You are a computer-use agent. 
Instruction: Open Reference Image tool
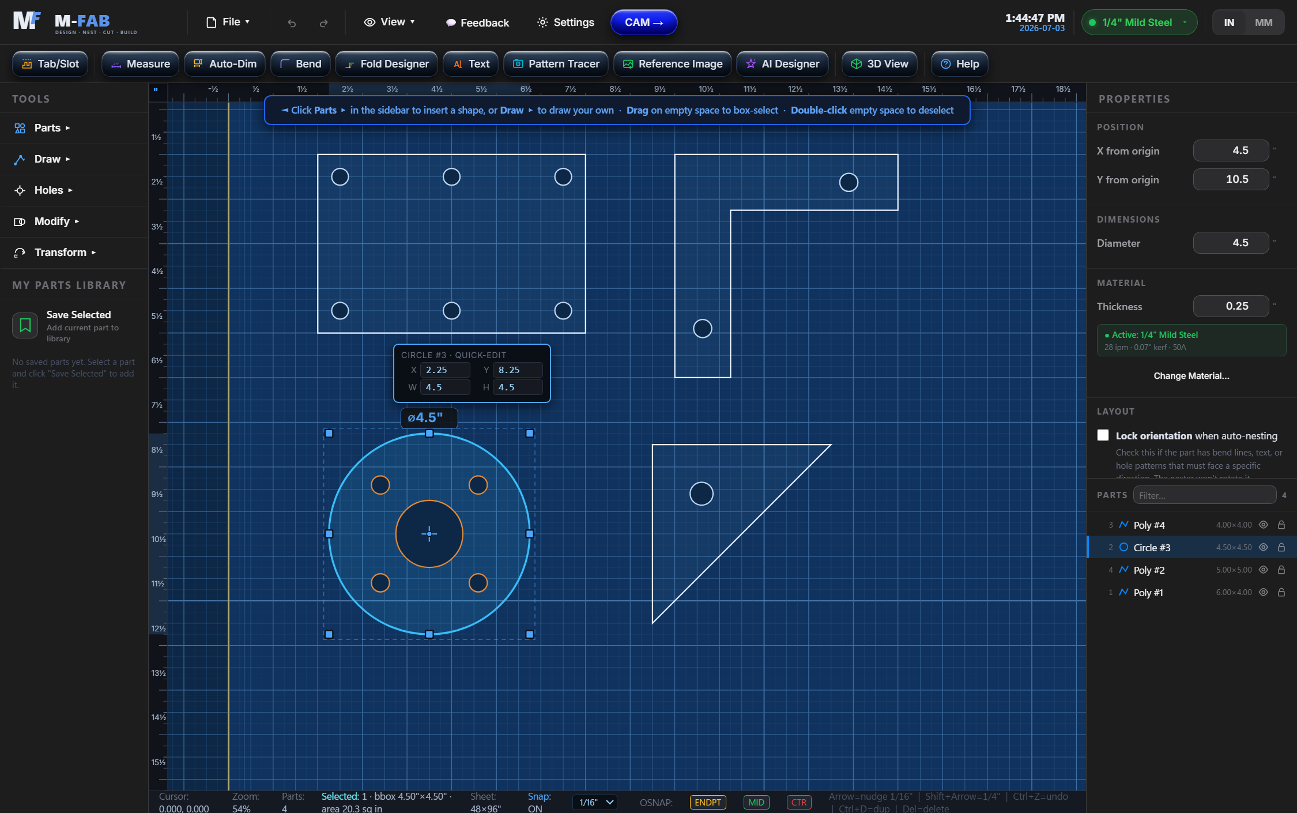coord(672,64)
